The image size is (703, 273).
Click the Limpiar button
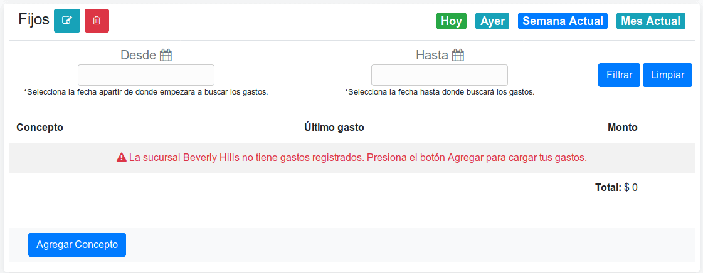(x=668, y=75)
